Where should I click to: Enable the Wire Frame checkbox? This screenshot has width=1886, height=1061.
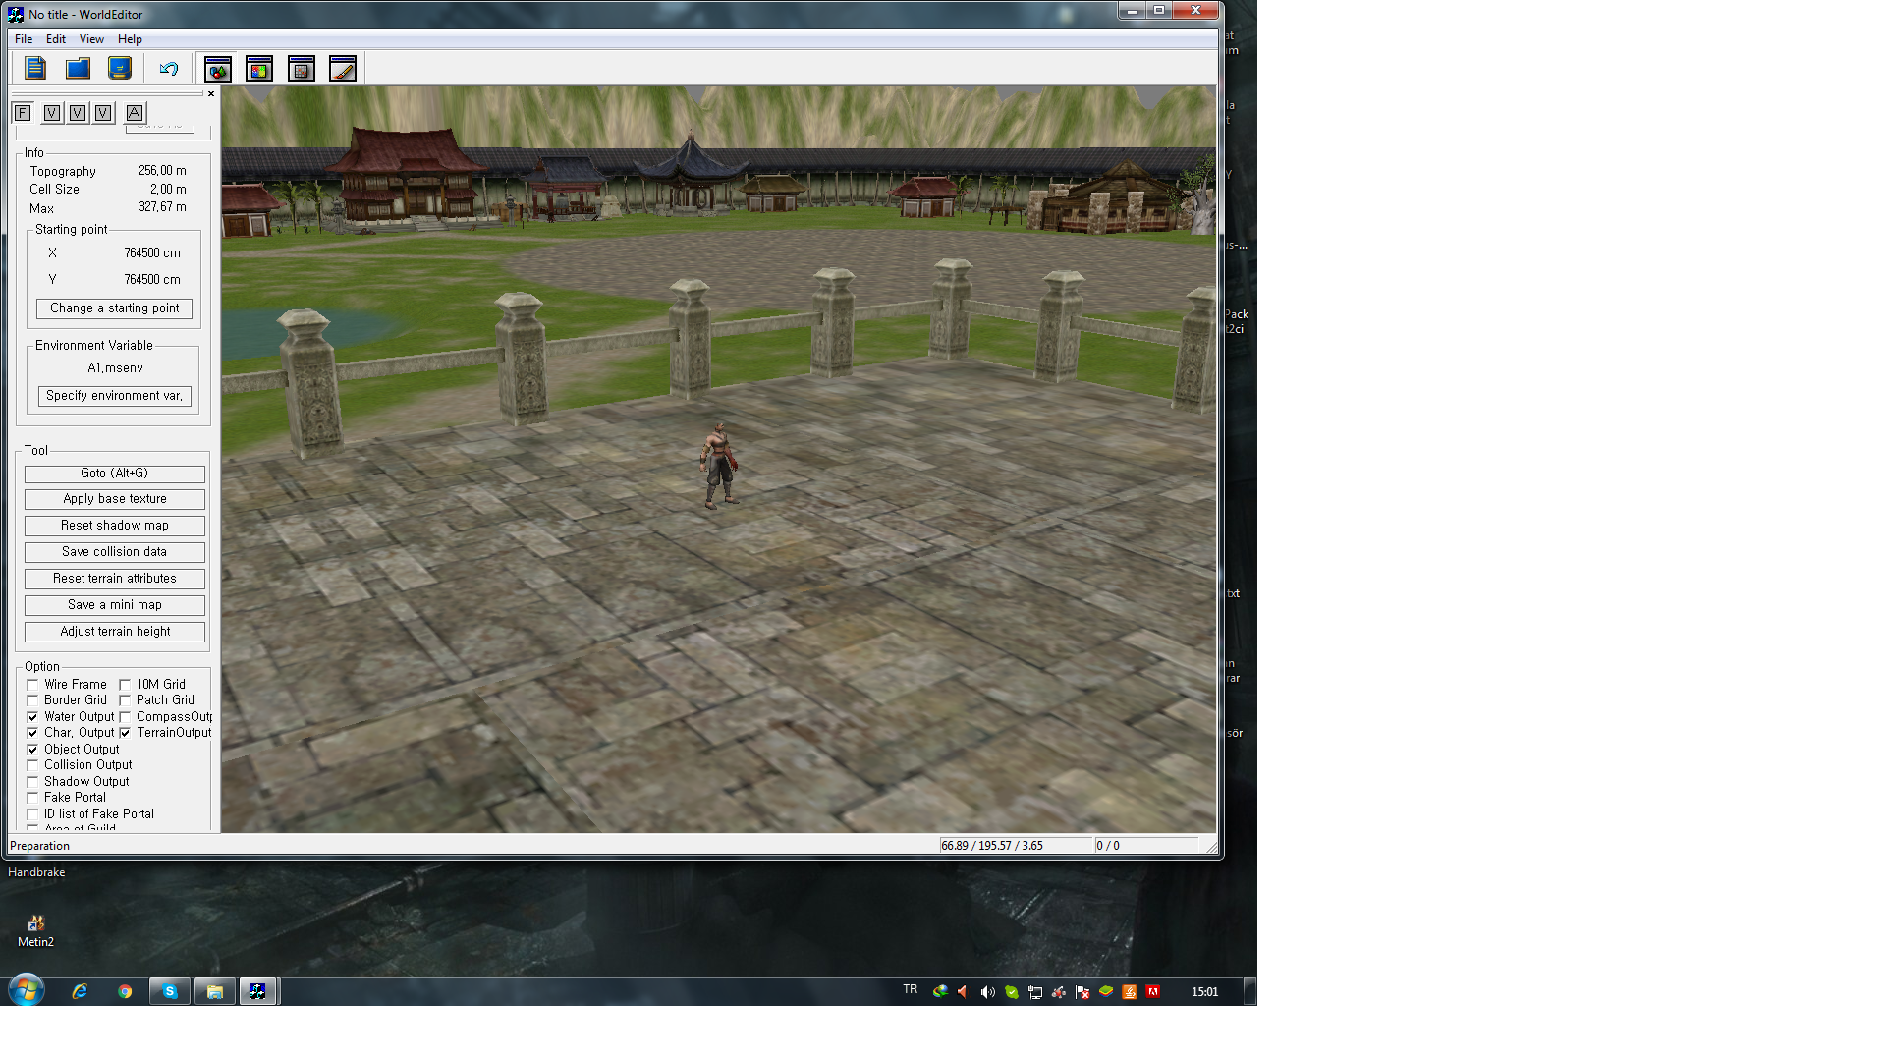pyautogui.click(x=32, y=685)
